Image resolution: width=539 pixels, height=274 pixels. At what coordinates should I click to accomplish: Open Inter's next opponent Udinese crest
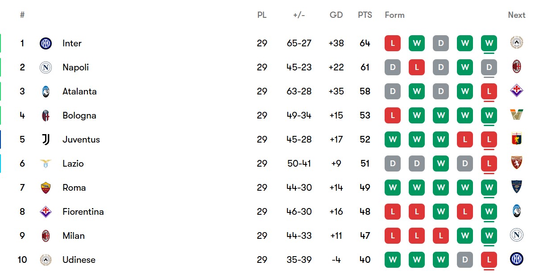coord(517,43)
